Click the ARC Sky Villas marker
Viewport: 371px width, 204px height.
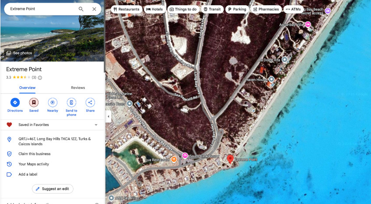coord(111,198)
